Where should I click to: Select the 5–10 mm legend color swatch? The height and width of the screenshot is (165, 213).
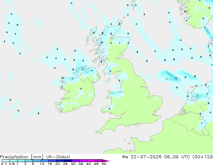(x=37, y=161)
